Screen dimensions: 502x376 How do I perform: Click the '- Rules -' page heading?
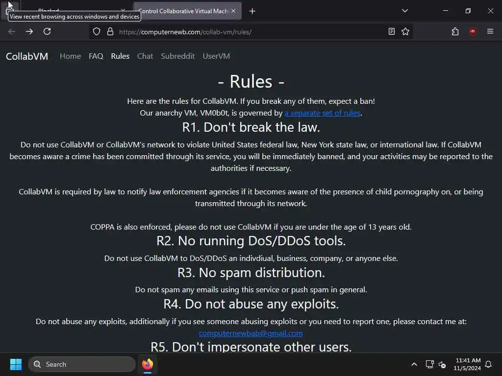tap(251, 82)
